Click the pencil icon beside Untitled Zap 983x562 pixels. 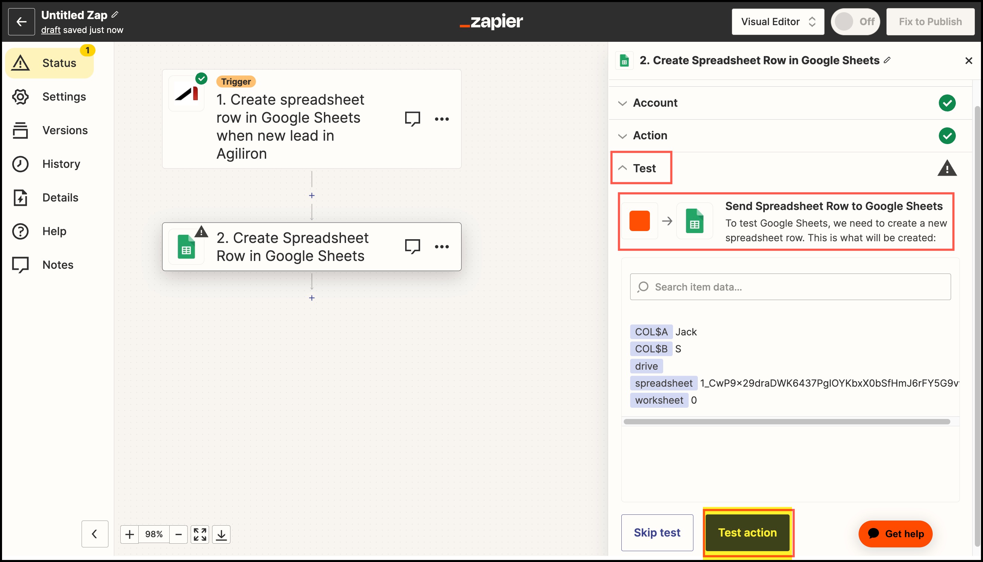coord(115,15)
